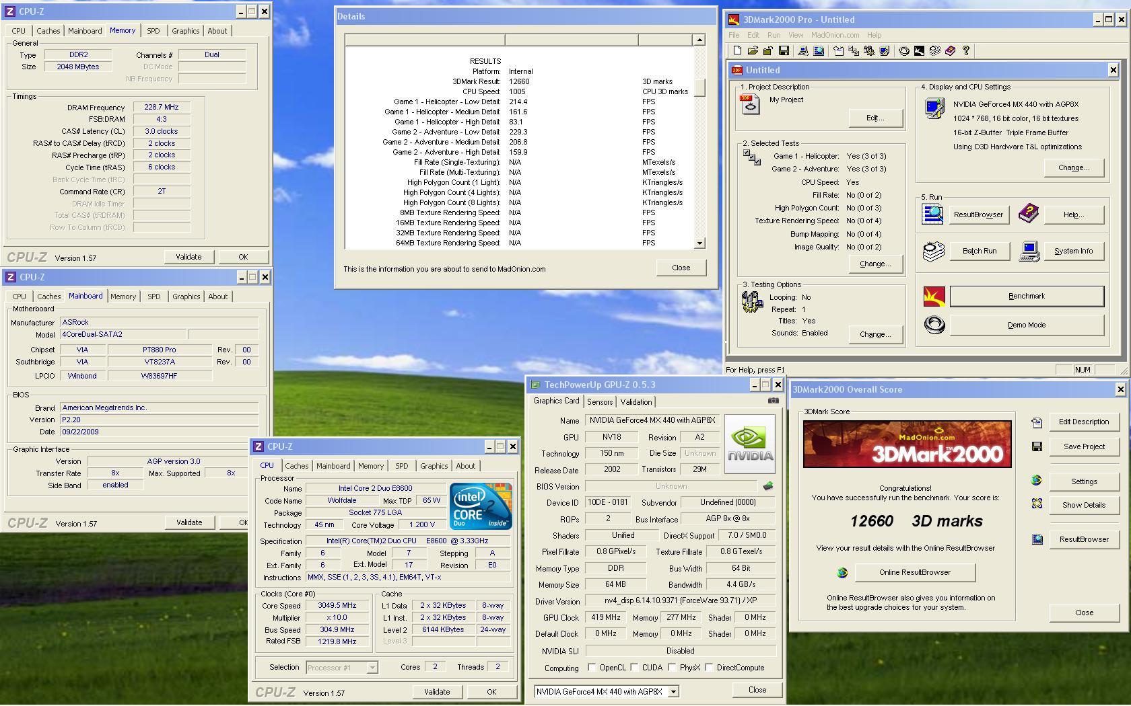The height and width of the screenshot is (706, 1131).
Task: Click the floppy disk Save icon in 3DMark toolbar
Action: tap(784, 50)
